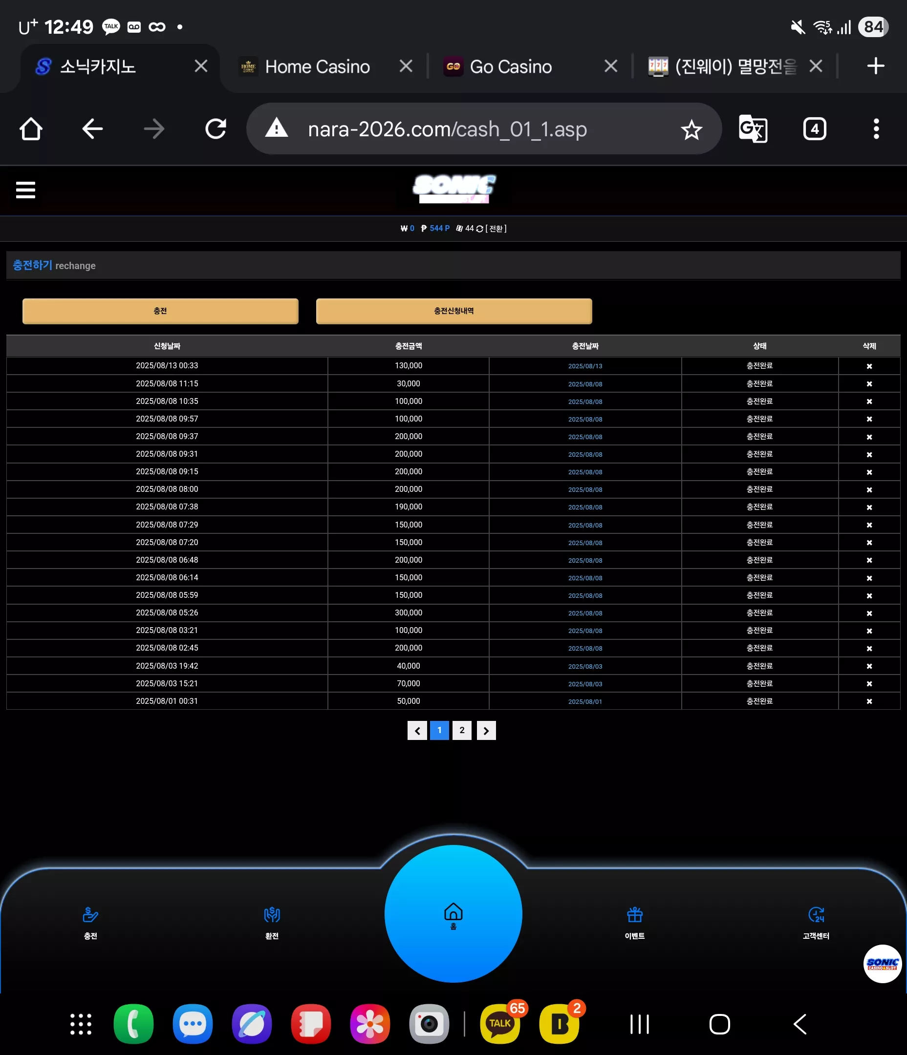Open KakaoTalk from the taskbar
This screenshot has width=907, height=1055.
point(500,1024)
